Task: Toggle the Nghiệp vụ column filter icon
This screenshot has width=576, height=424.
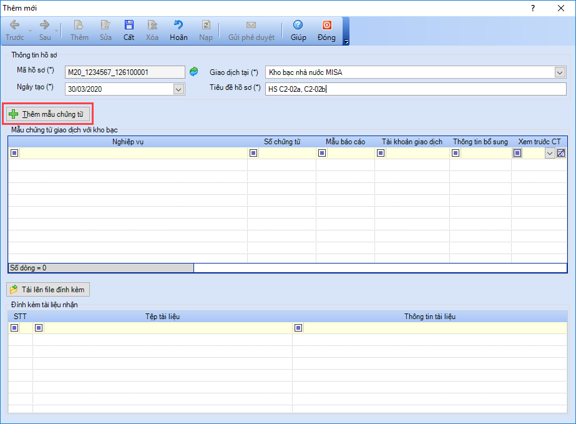Action: coord(14,153)
